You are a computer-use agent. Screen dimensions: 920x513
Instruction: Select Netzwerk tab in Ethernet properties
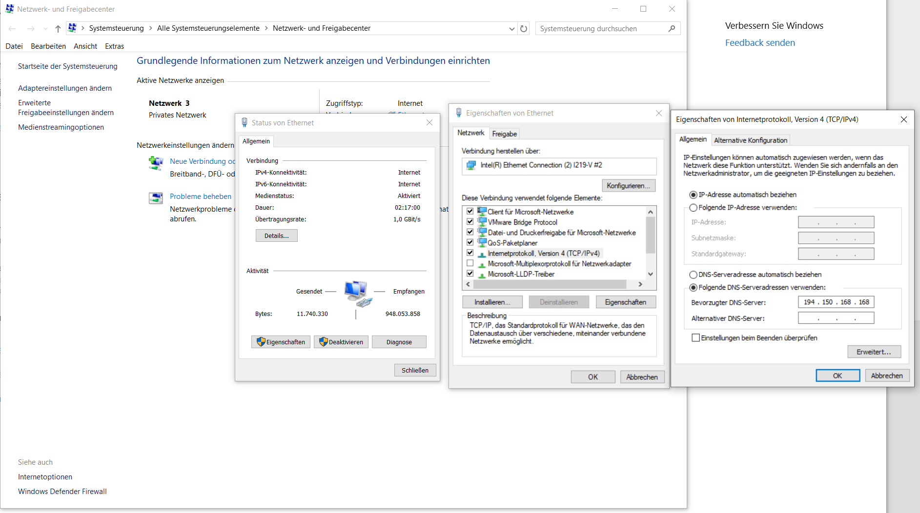tap(471, 133)
